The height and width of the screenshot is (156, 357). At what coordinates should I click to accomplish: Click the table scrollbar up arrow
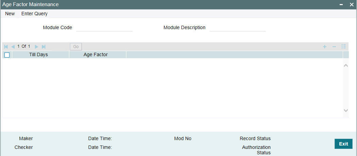[346, 65]
